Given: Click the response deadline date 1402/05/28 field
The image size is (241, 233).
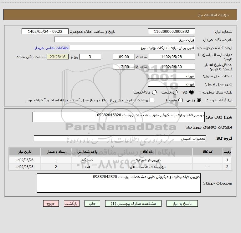Looking at the screenshot, I should pyautogui.click(x=172, y=57).
